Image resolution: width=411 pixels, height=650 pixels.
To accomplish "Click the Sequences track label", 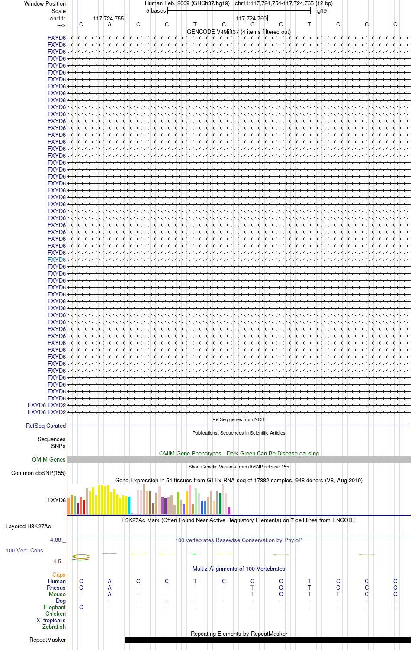I will tap(51, 439).
